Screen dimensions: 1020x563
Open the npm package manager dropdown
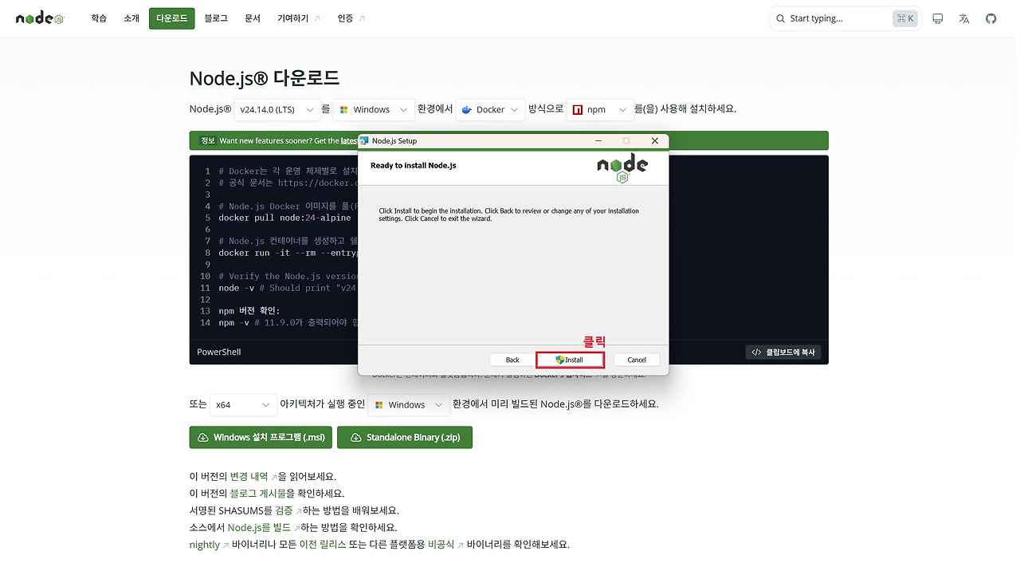pyautogui.click(x=599, y=110)
